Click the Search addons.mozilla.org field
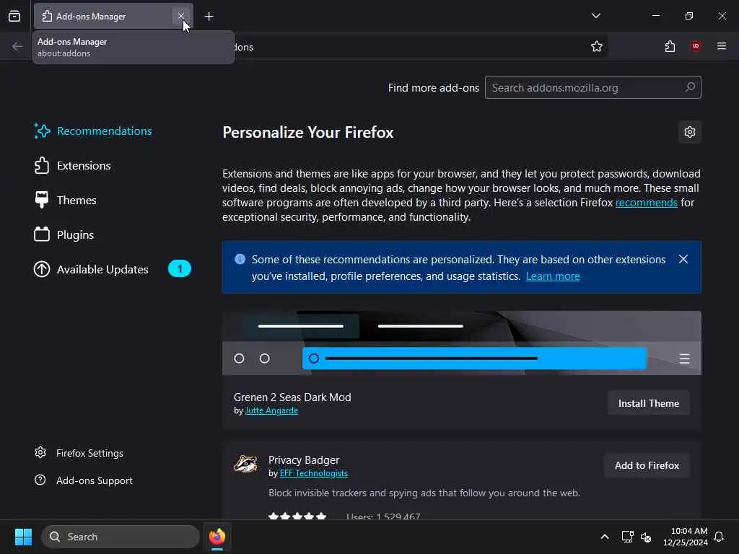Viewport: 739px width, 554px height. (593, 87)
